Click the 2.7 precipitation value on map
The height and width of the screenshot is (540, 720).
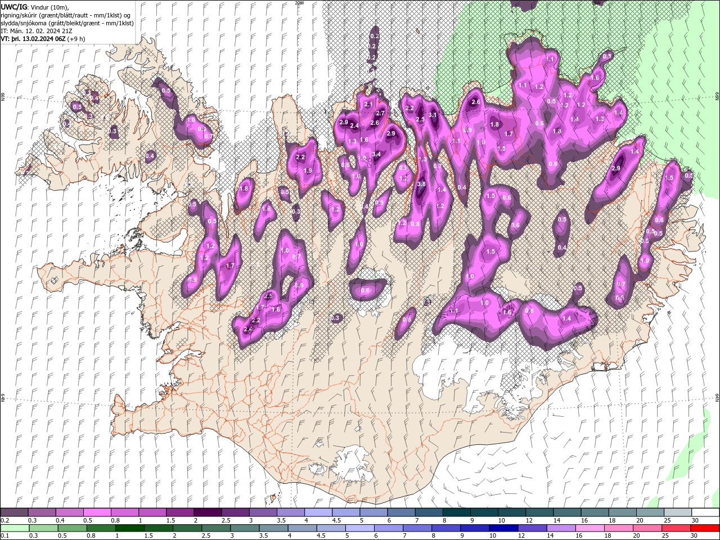point(380,114)
